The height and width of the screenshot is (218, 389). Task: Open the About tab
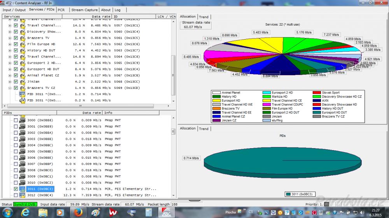(106, 10)
